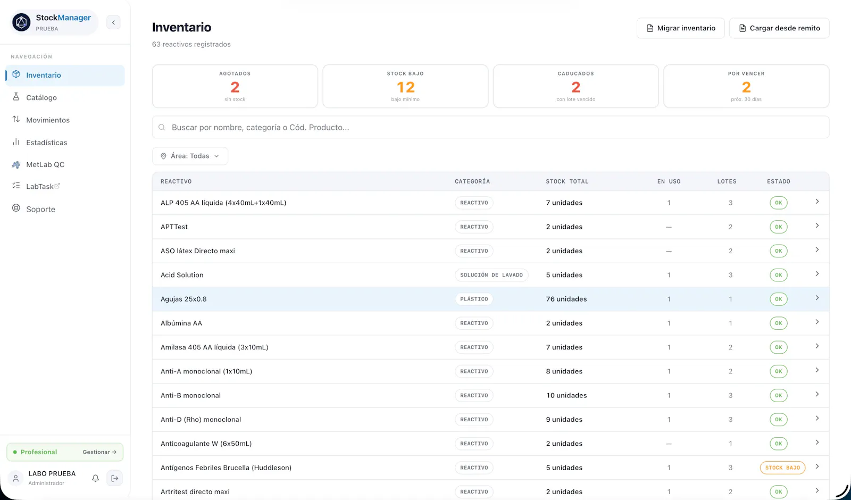
Task: Expand Antígenos Febriles Brucella row arrow
Action: click(817, 466)
